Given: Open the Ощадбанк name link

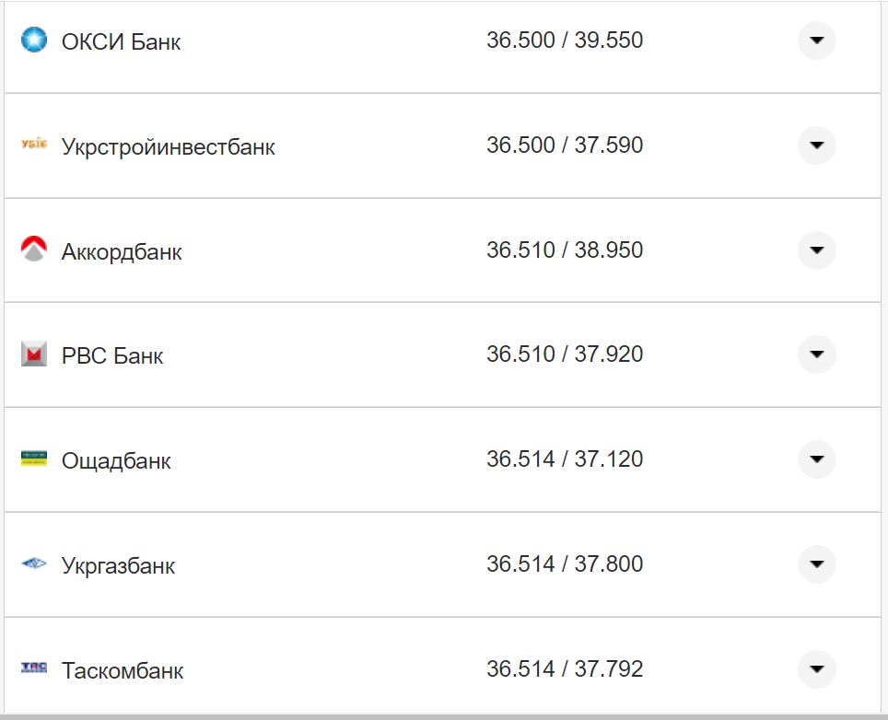Looking at the screenshot, I should (116, 460).
